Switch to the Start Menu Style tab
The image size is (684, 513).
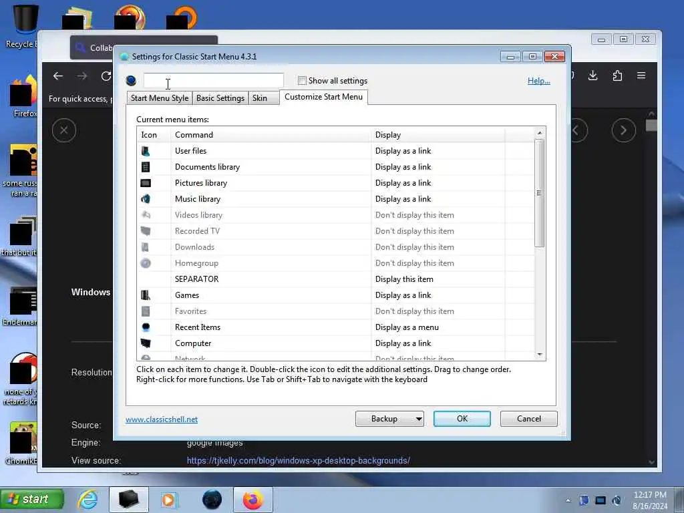pyautogui.click(x=160, y=98)
